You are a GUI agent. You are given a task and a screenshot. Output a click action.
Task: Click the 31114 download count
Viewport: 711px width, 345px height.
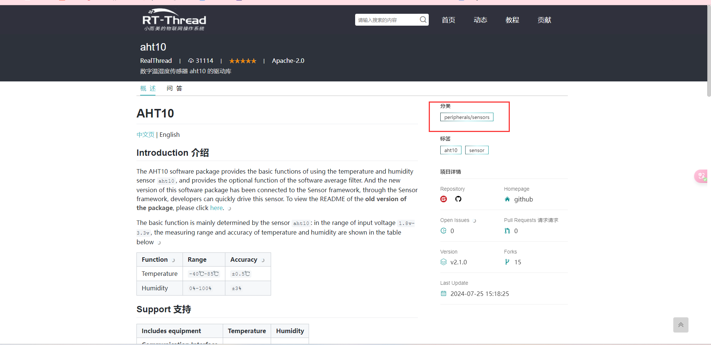205,61
